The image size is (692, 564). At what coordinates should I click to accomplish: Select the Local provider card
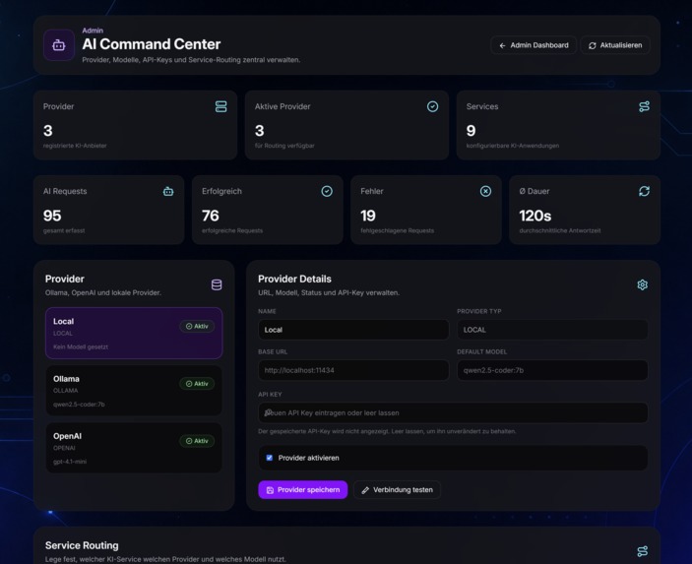[x=134, y=334]
